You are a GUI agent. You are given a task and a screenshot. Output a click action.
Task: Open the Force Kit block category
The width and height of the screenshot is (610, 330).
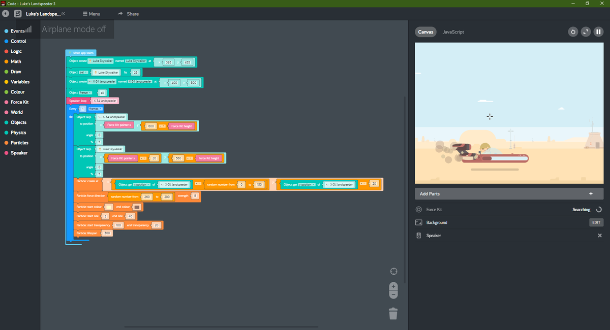(x=16, y=102)
